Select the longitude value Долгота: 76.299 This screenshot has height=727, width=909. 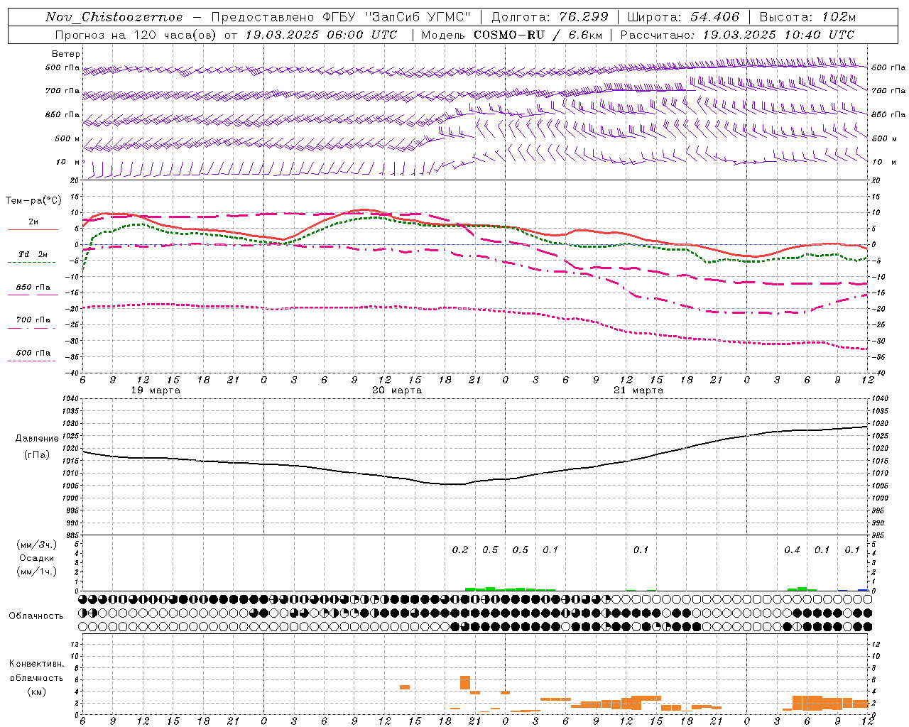coord(550,17)
